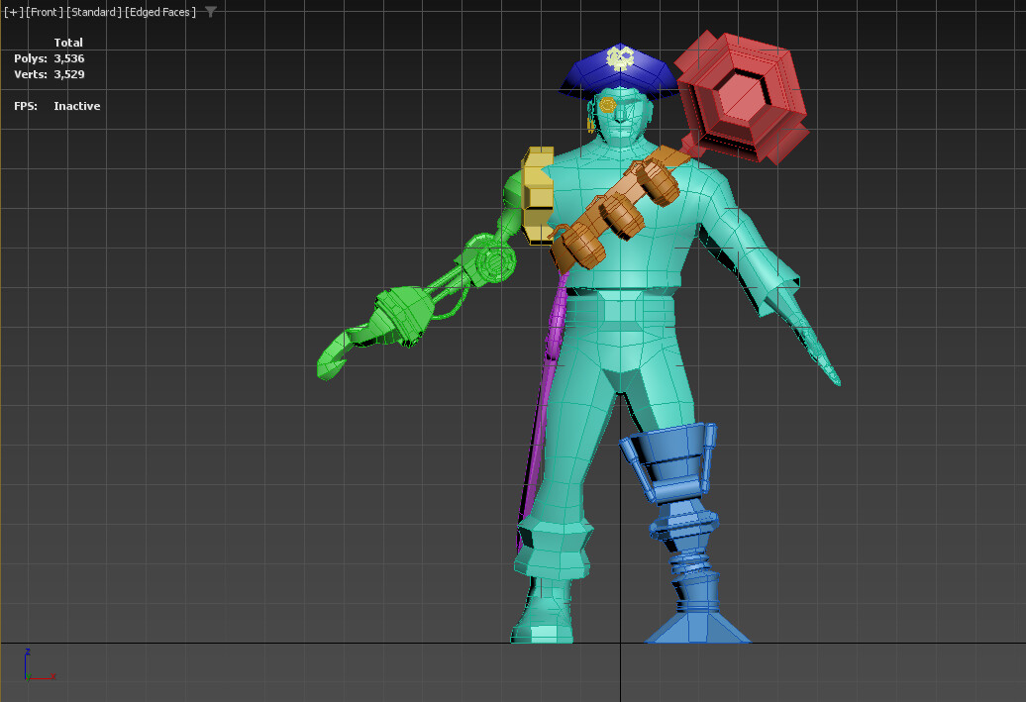Click the Verts count display
1026x702 pixels.
pos(50,74)
